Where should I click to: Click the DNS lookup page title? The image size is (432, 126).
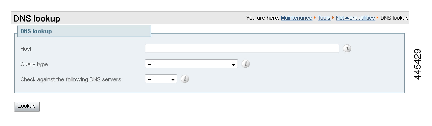pyautogui.click(x=37, y=18)
